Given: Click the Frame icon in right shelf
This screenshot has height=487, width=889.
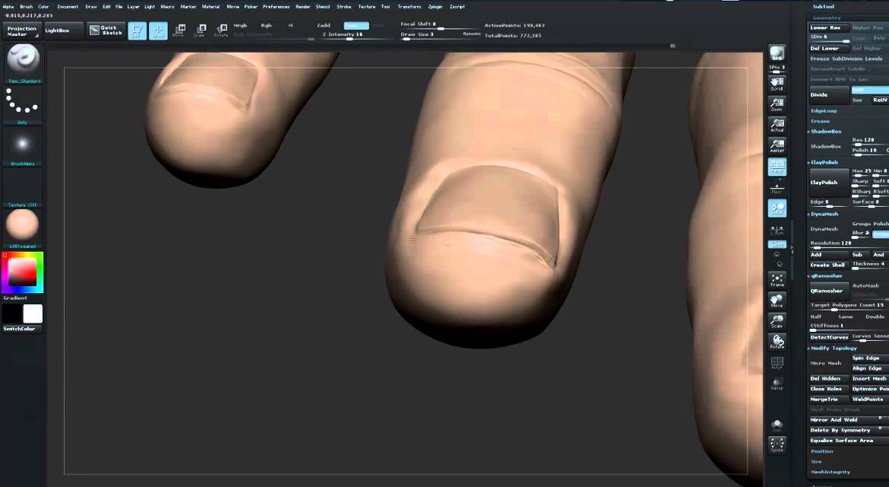Looking at the screenshot, I should point(777,279).
